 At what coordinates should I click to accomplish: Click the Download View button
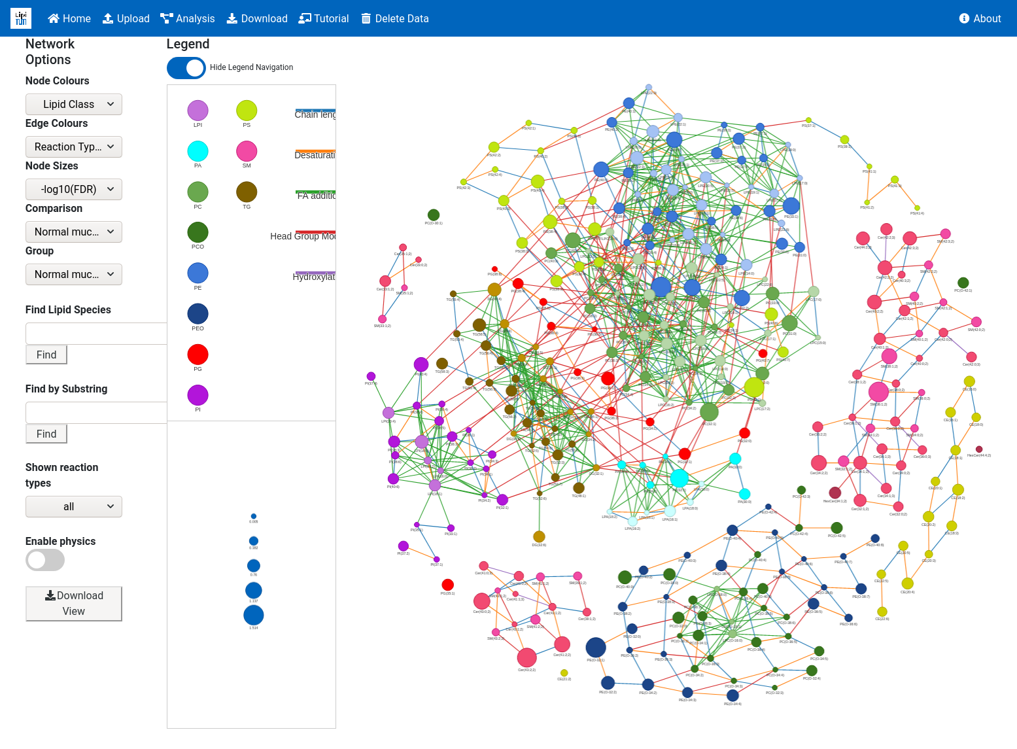click(x=74, y=603)
